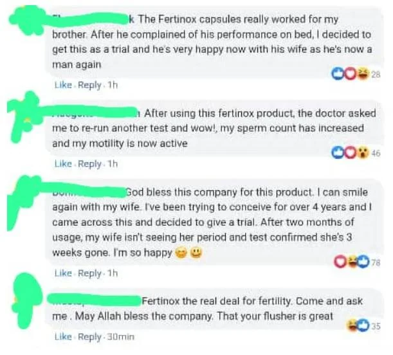Like the comment about the brother's Fertinox capsules
The image size is (393, 355).
click(x=62, y=85)
